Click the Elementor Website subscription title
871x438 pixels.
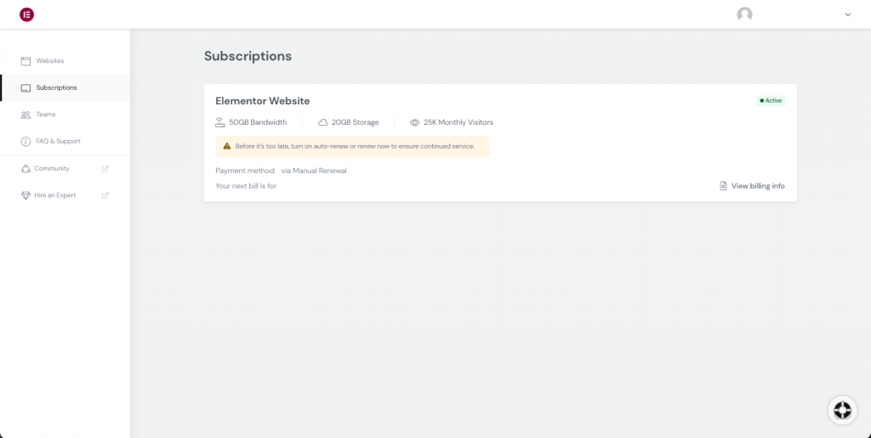click(x=262, y=101)
